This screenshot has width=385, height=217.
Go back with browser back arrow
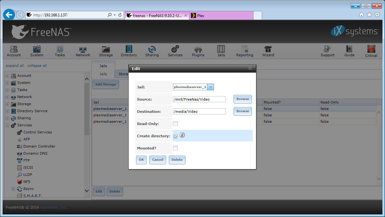(9, 15)
